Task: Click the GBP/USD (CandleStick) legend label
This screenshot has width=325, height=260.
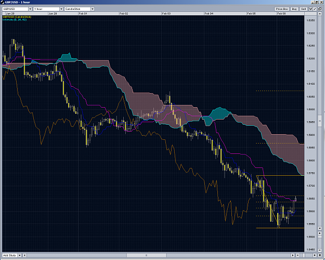Action: tap(17, 17)
